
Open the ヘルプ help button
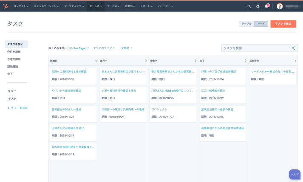(295, 174)
